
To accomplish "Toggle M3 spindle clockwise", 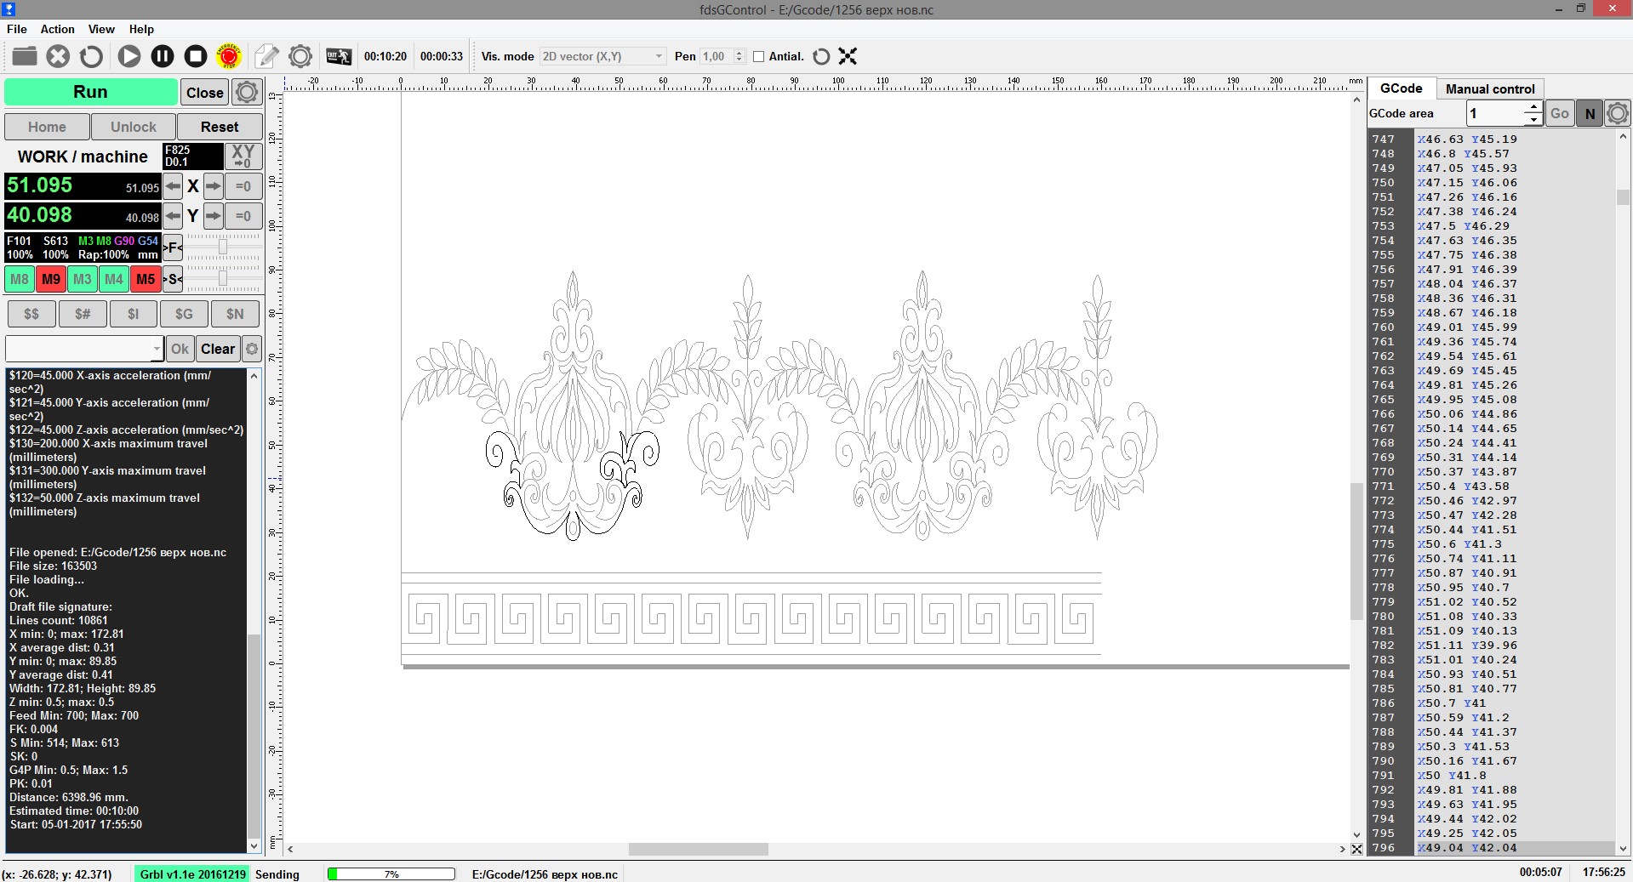I will coord(83,279).
